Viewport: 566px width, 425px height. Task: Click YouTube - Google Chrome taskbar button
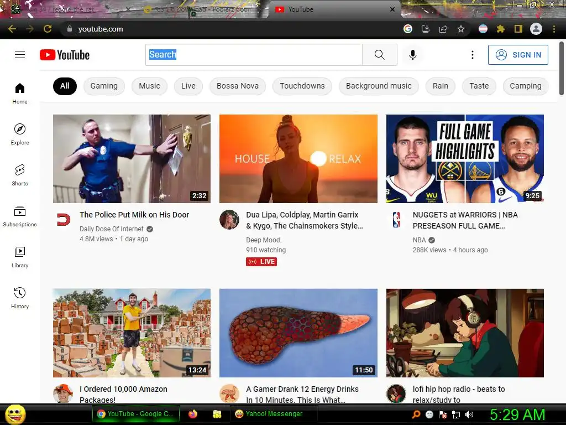click(x=135, y=414)
